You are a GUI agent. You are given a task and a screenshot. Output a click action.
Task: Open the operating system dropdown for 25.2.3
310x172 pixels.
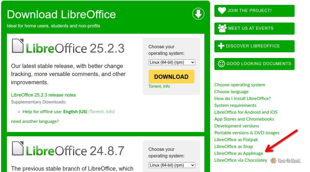pos(172,62)
